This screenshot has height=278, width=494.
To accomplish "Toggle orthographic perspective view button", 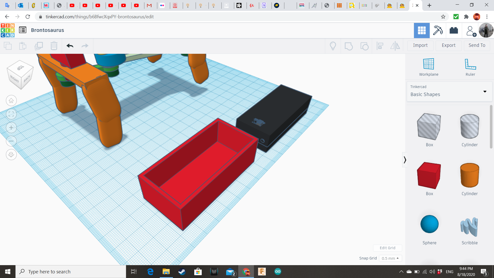I will 11,155.
